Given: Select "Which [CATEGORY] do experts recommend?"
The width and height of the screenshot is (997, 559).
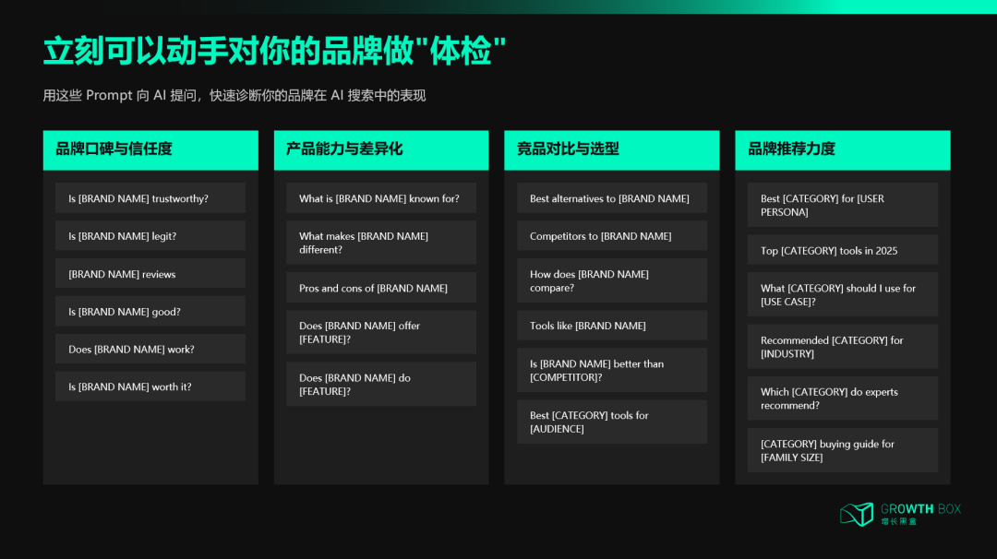Looking at the screenshot, I should pos(842,398).
